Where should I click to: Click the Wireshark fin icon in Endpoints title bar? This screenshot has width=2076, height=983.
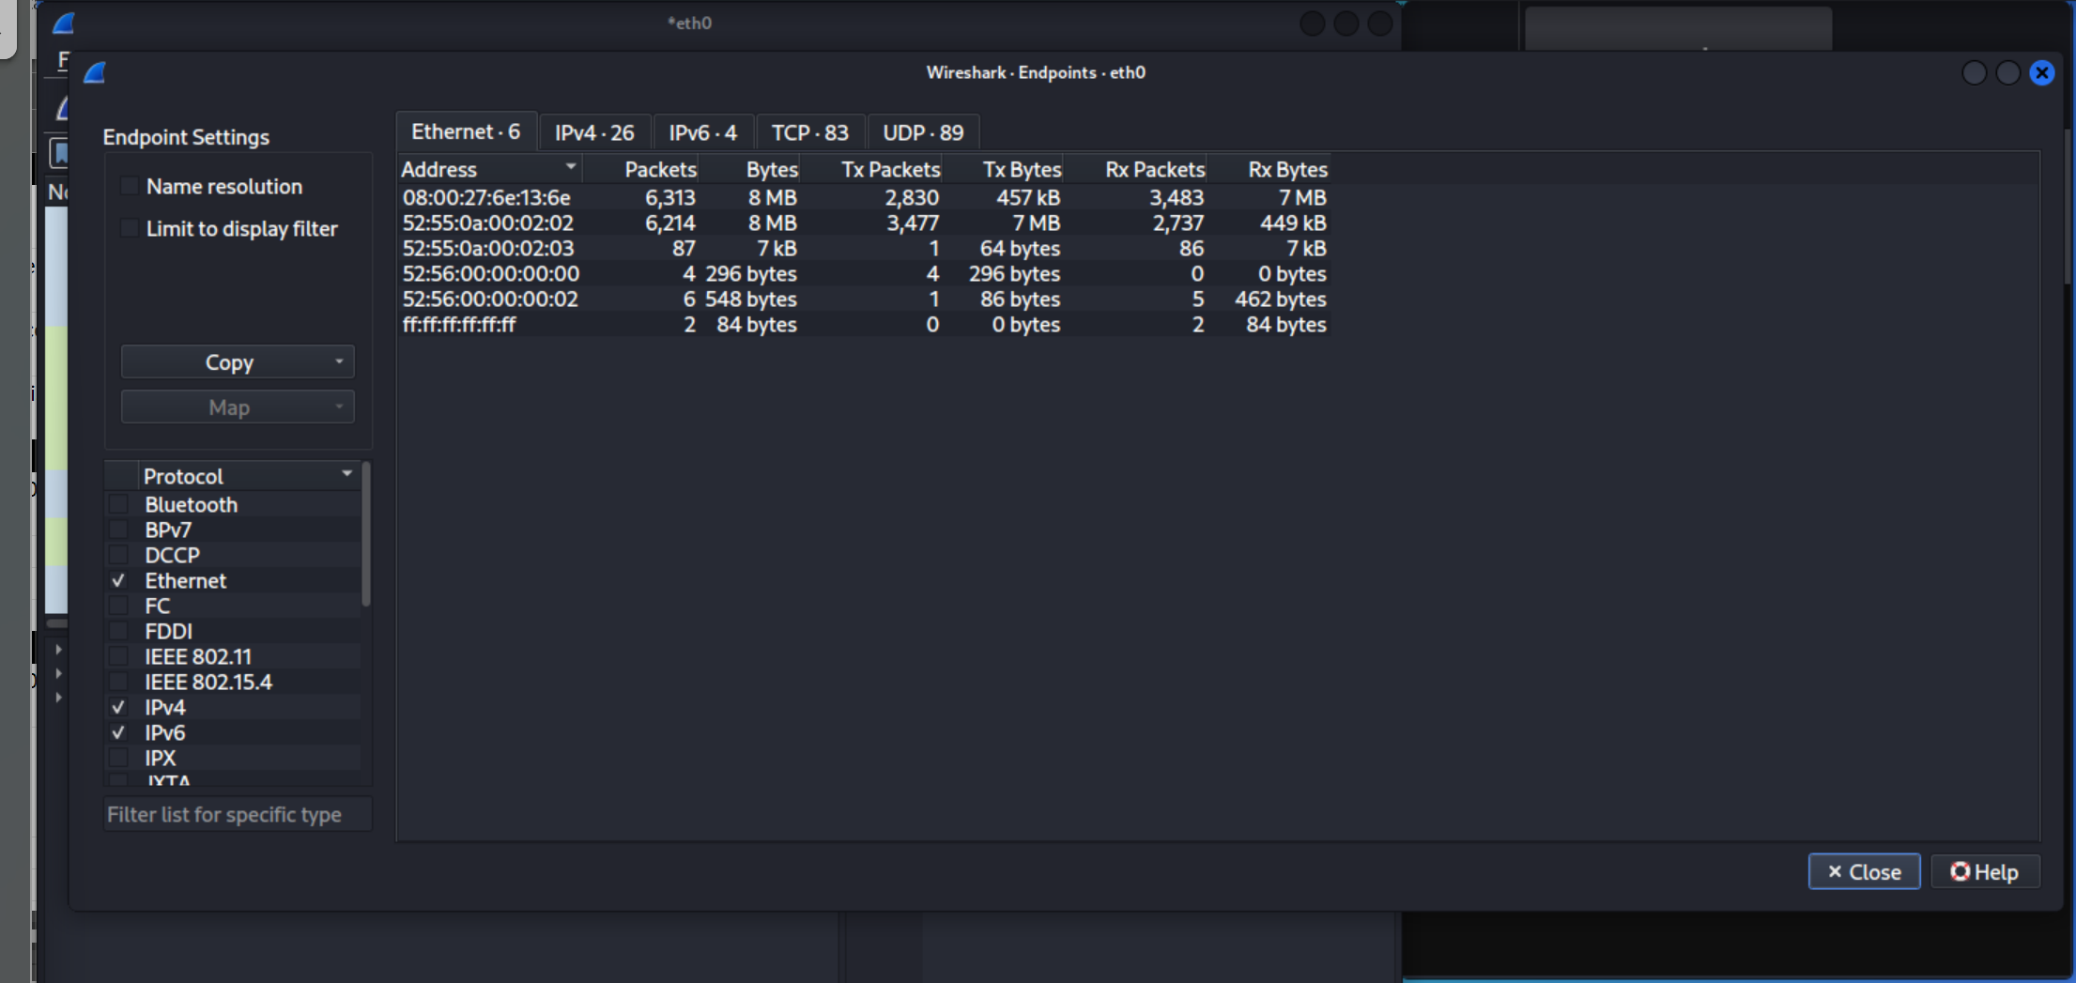(x=95, y=72)
